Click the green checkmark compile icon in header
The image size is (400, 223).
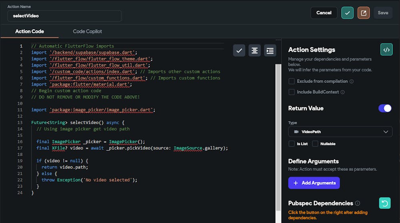point(347,13)
